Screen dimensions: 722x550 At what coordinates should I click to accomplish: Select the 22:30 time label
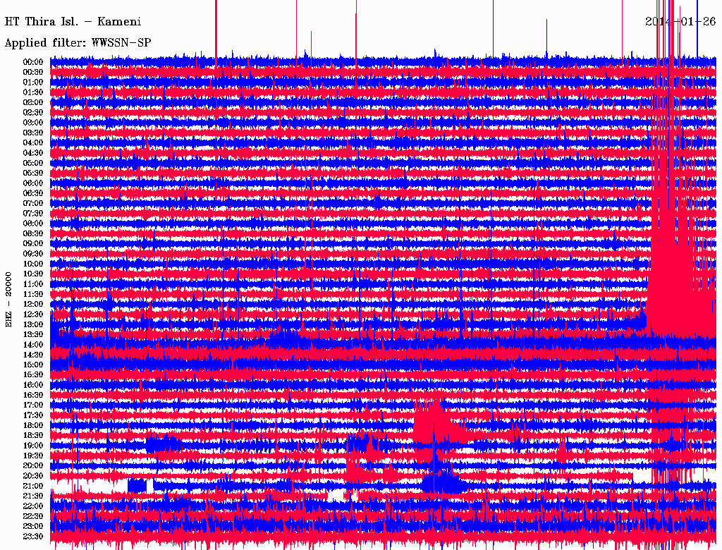[33, 516]
